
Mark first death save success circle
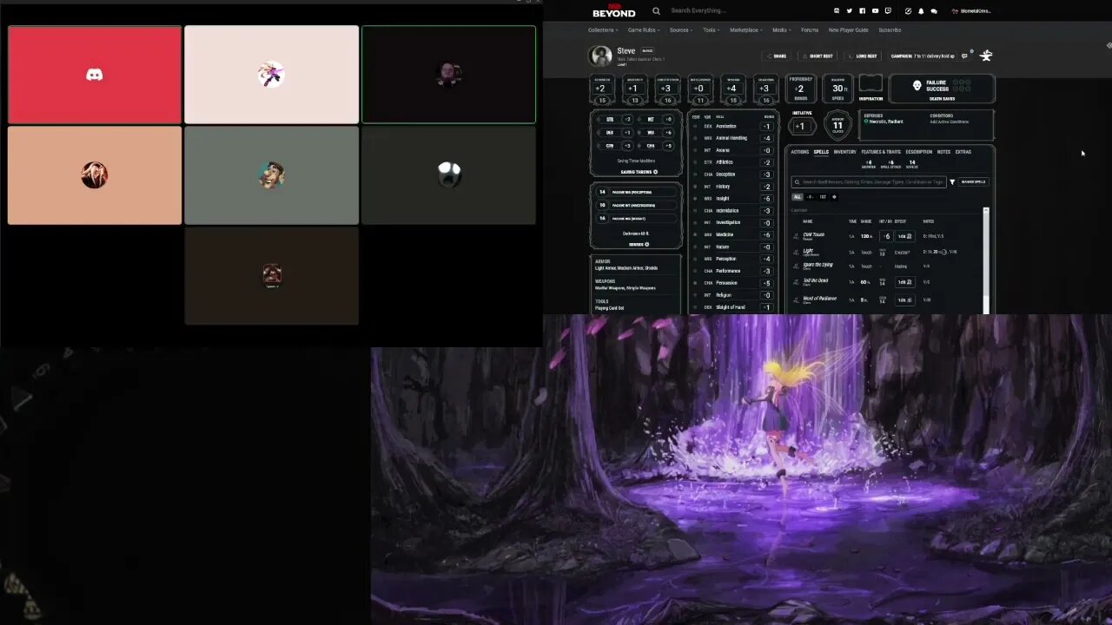(x=956, y=89)
